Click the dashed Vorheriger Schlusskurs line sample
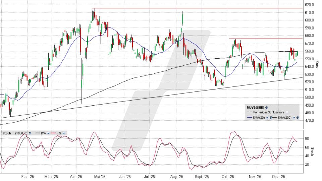 coord(250,112)
